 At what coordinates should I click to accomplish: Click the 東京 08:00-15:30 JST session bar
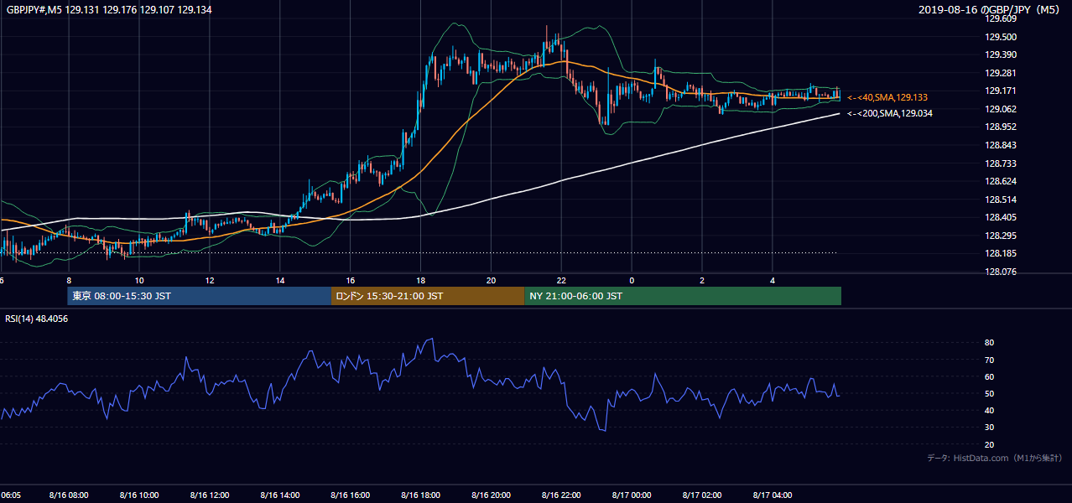[x=200, y=296]
